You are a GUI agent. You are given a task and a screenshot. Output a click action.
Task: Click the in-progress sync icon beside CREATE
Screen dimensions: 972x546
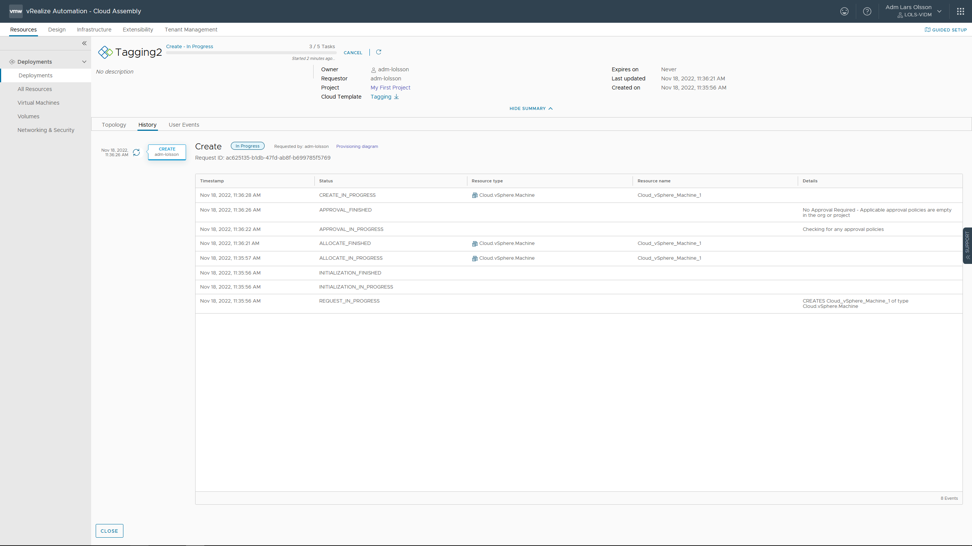point(136,152)
